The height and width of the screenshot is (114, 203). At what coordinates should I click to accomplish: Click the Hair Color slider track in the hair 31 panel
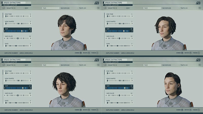[x=18, y=96]
